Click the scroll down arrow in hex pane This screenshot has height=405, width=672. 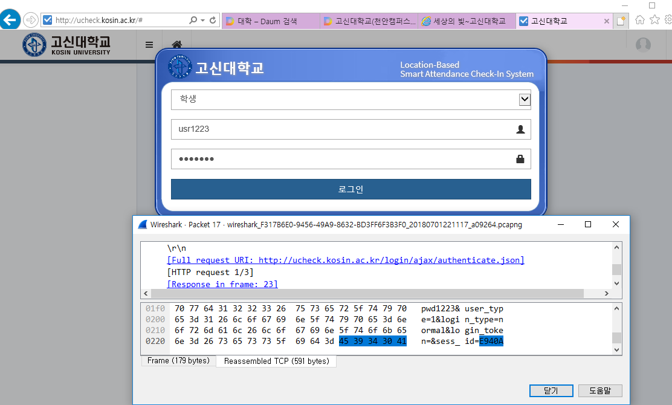click(616, 350)
